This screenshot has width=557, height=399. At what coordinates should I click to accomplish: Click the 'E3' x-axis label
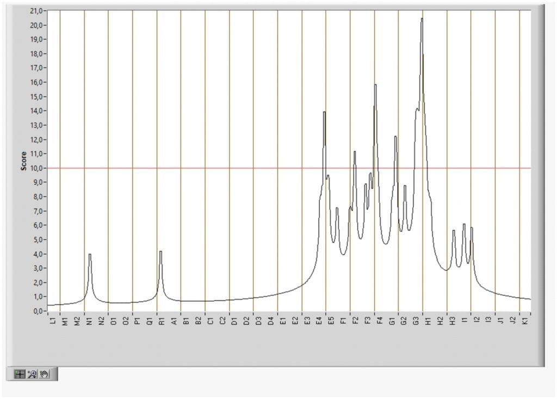307,321
